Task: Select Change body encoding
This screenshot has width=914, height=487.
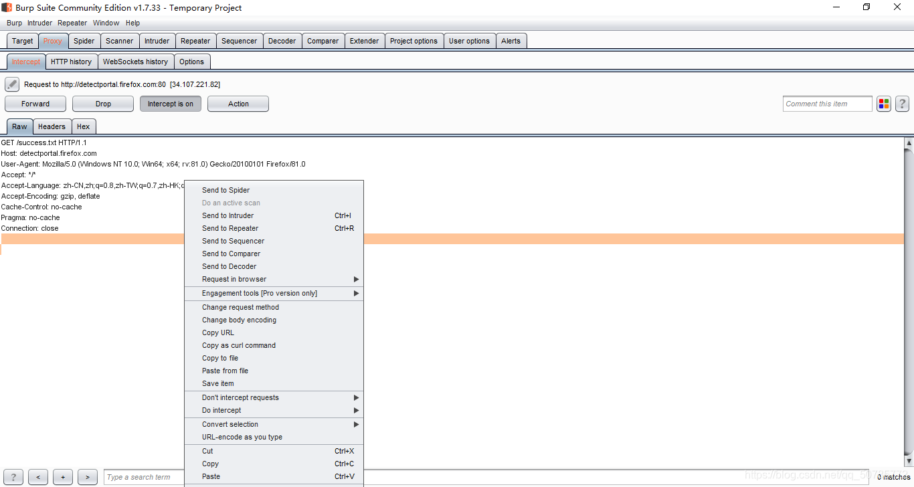Action: [274, 320]
